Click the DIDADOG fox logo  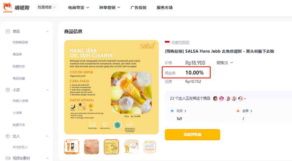[8, 8]
